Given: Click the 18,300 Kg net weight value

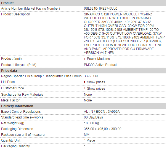Looking at the screenshot, I should (91, 123).
